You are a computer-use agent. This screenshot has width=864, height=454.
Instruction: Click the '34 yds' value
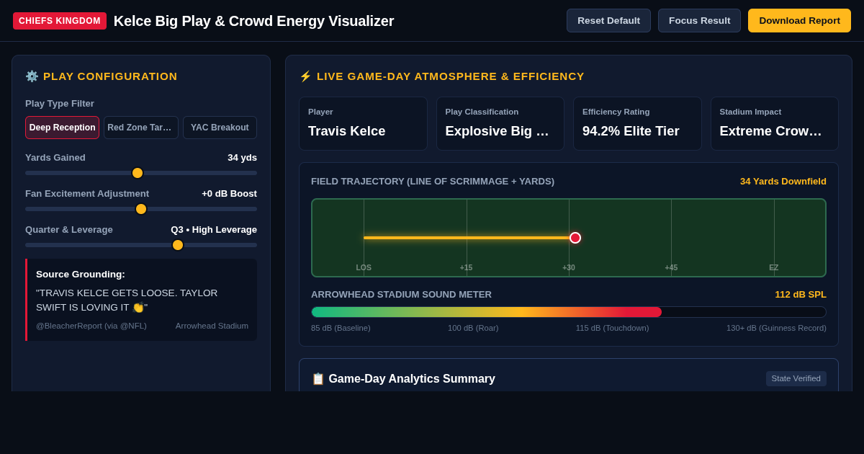coord(242,158)
